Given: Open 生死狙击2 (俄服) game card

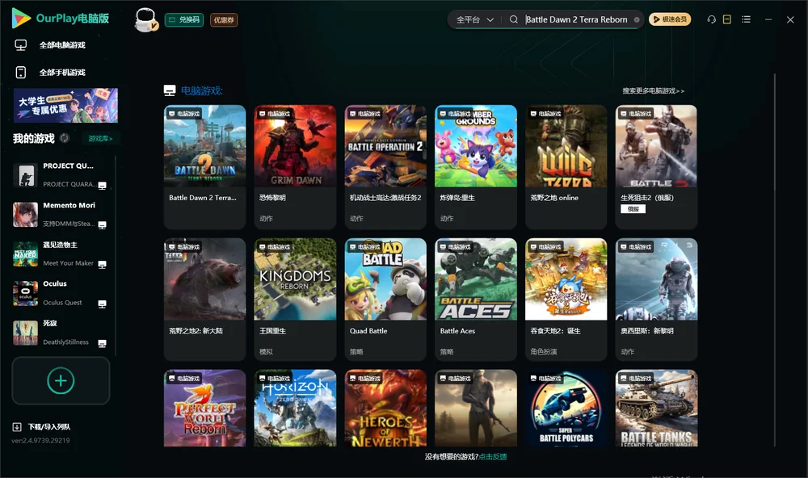Looking at the screenshot, I should (656, 166).
